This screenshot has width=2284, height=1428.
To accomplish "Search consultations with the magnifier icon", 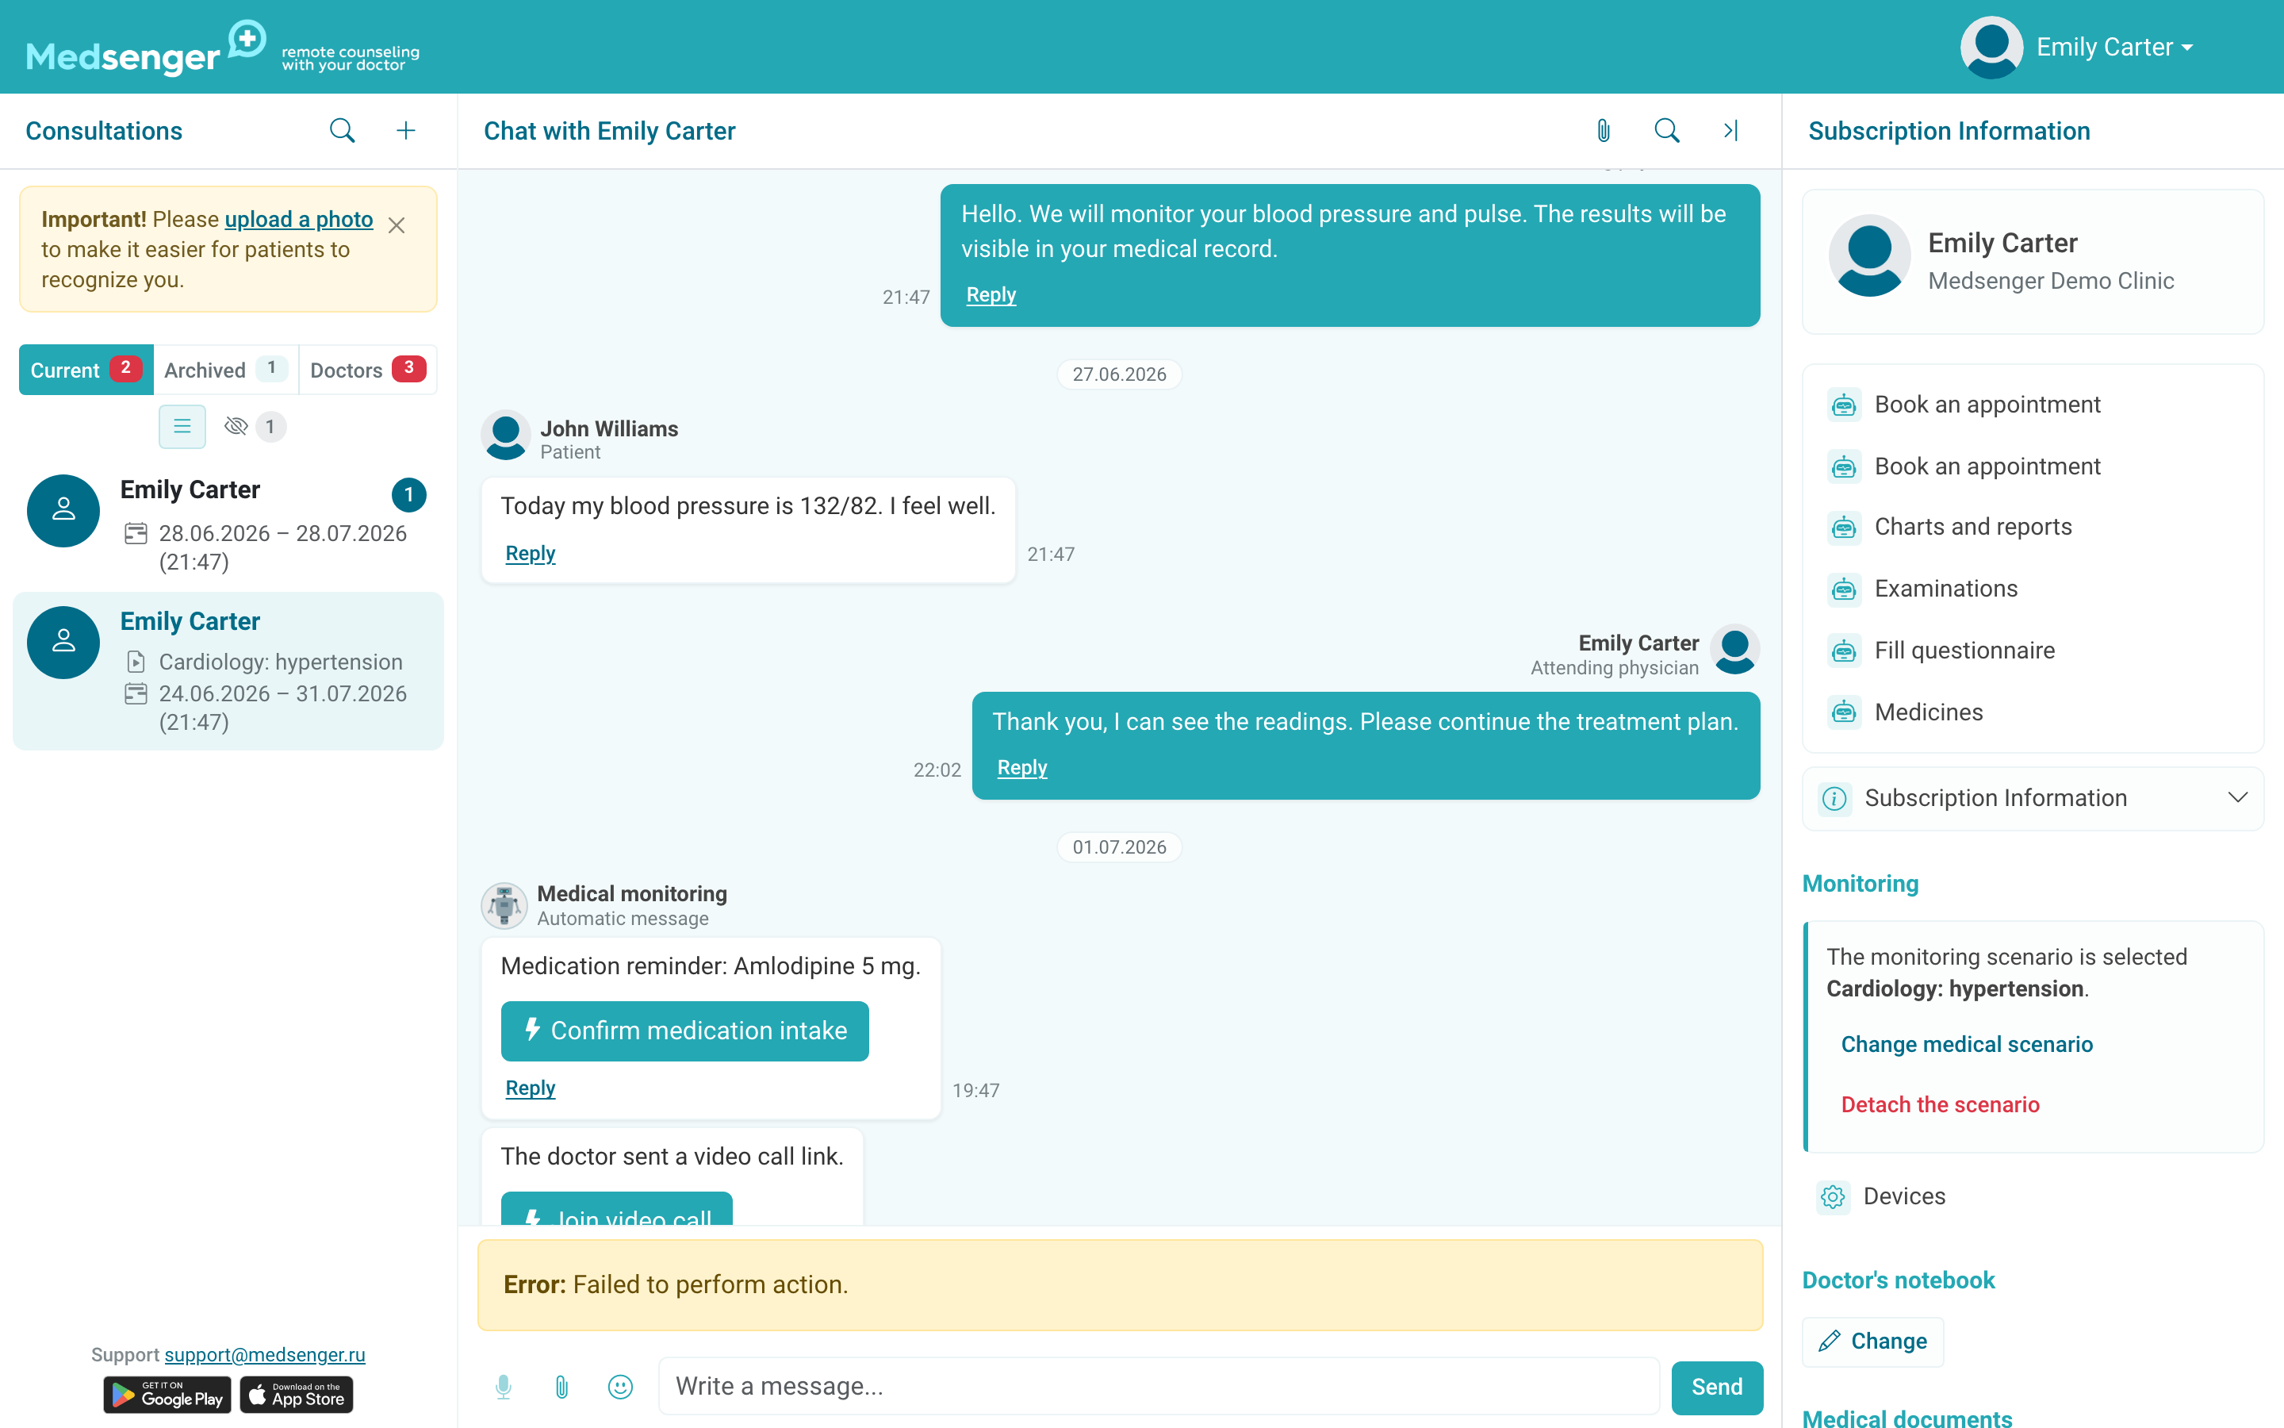I will pyautogui.click(x=342, y=130).
